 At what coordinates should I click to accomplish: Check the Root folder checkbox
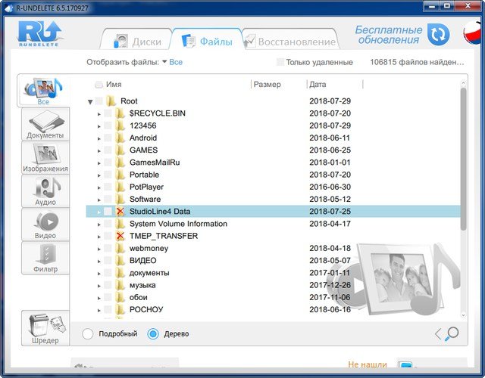tap(99, 101)
